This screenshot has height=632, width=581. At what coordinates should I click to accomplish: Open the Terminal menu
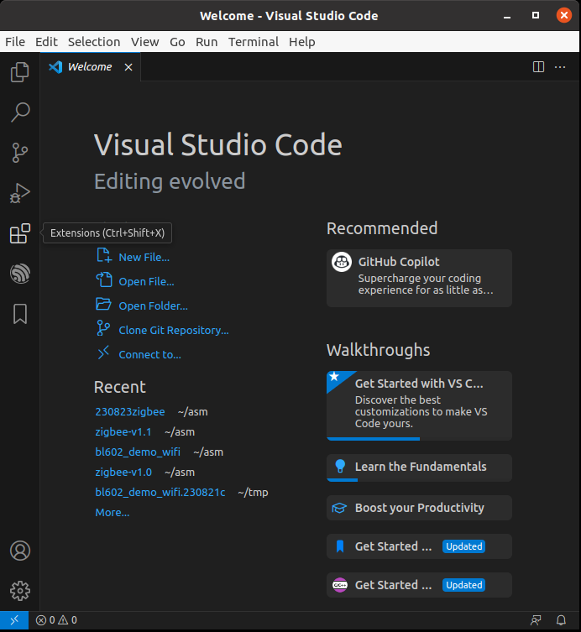pos(254,42)
